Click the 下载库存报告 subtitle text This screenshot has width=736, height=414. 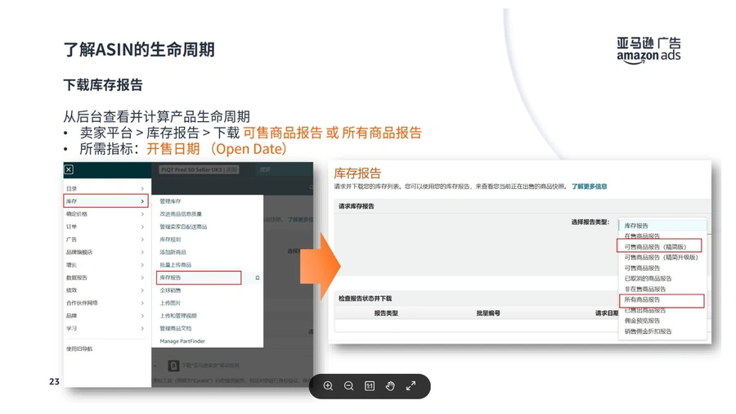pyautogui.click(x=103, y=85)
